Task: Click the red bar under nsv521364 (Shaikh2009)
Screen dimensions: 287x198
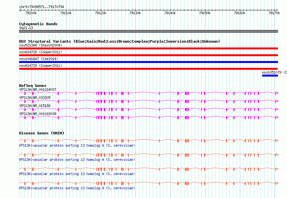Action: point(148,48)
